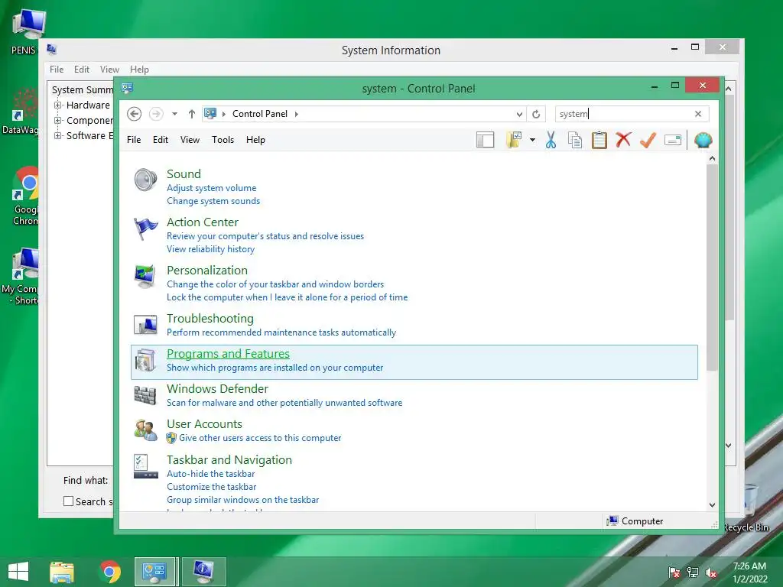Click the Paste clipboard toolbar icon
Image resolution: width=783 pixels, height=587 pixels.
(599, 141)
